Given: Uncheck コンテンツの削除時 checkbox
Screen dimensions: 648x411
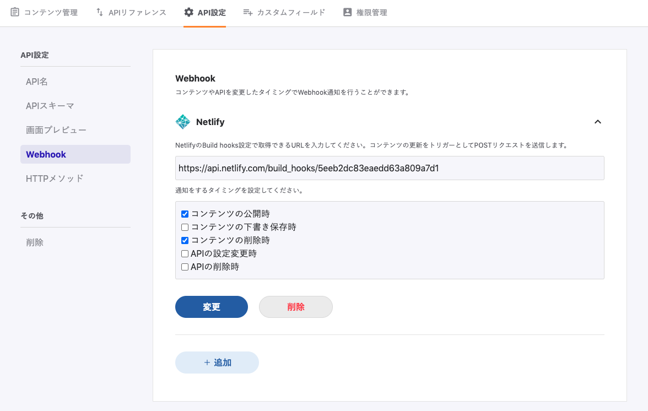Looking at the screenshot, I should coord(185,240).
